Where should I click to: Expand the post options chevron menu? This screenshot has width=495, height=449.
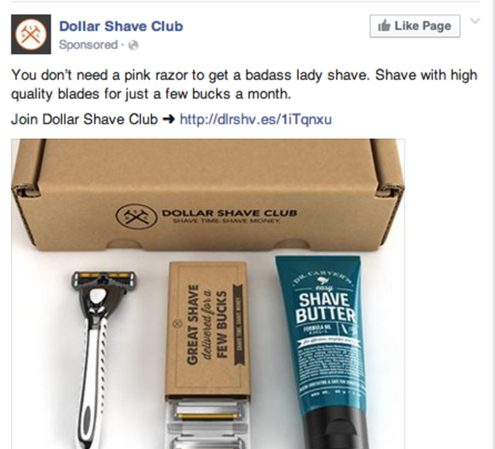tap(475, 21)
